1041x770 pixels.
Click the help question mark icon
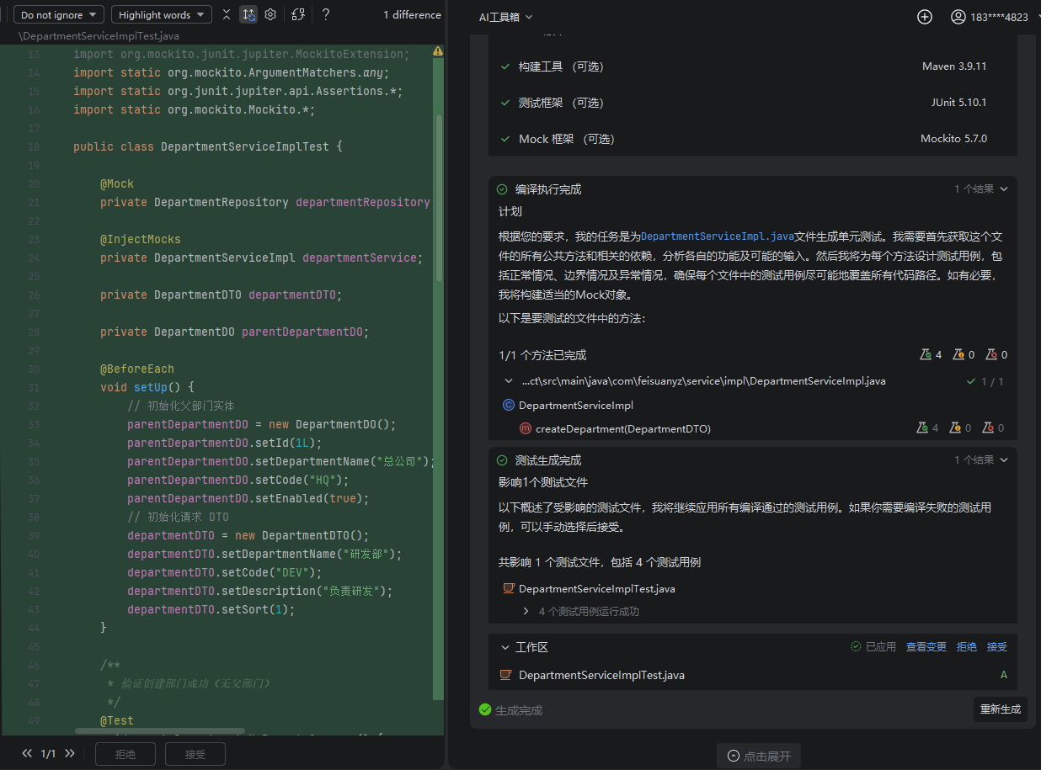point(326,14)
